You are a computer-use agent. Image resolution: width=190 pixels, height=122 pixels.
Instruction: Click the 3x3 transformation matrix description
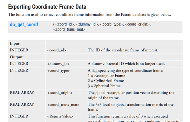131,107
